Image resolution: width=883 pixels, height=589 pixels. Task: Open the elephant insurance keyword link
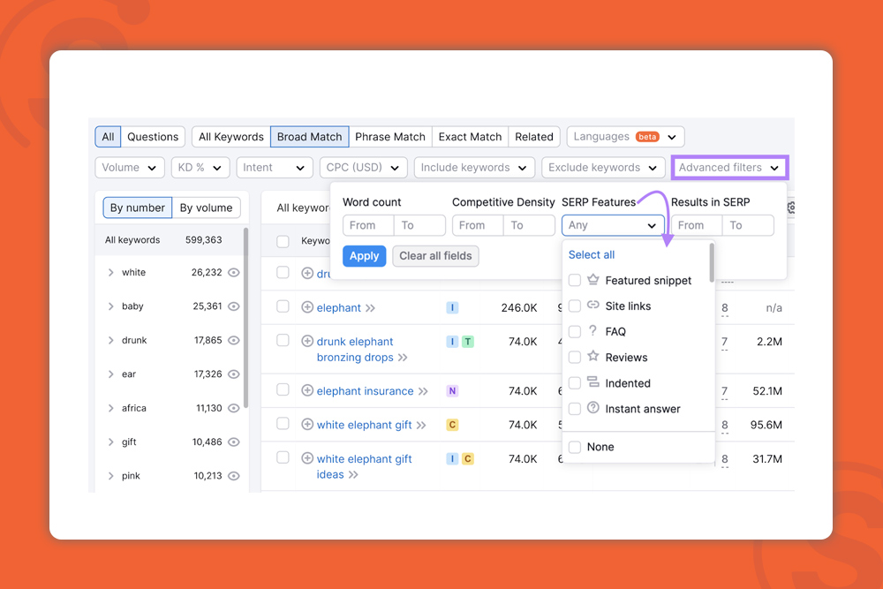tap(365, 391)
